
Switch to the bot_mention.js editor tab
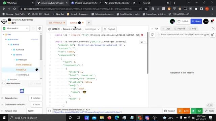56,23
